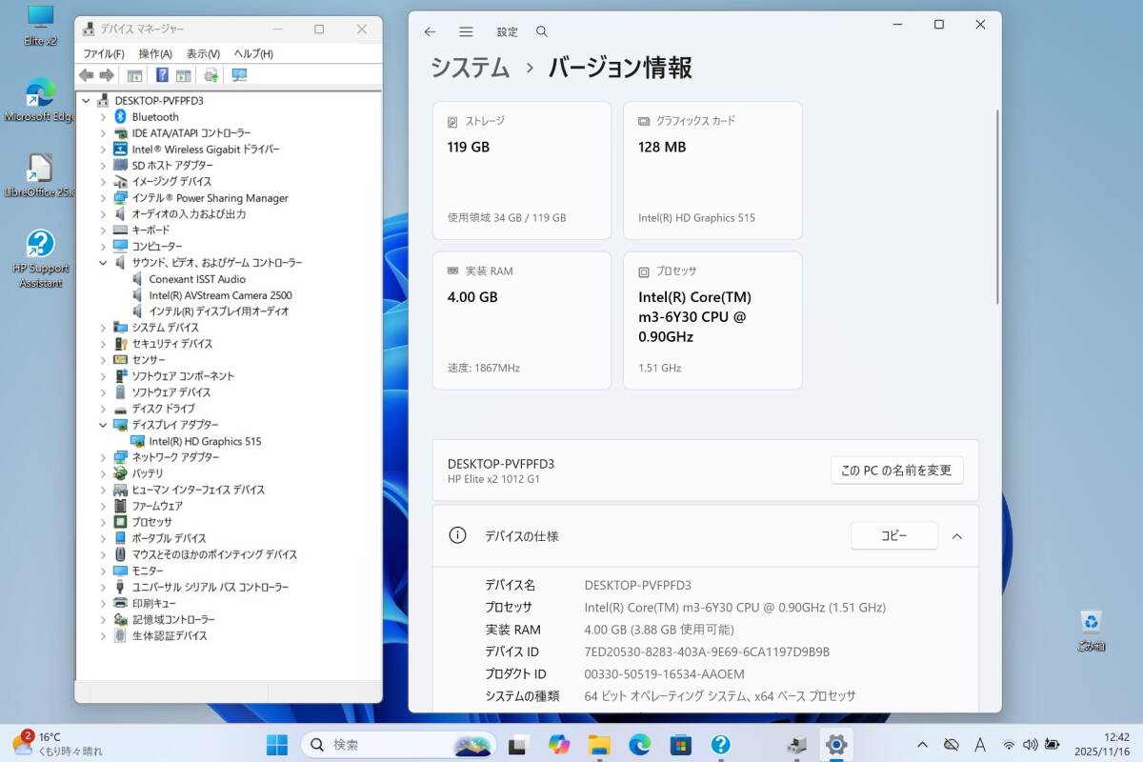Click the Help icon in Device Manager toolbar

[162, 75]
